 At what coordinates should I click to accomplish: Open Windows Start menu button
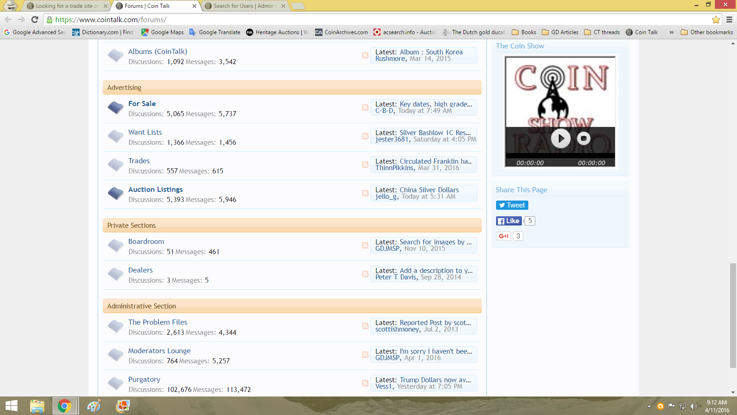pos(11,406)
